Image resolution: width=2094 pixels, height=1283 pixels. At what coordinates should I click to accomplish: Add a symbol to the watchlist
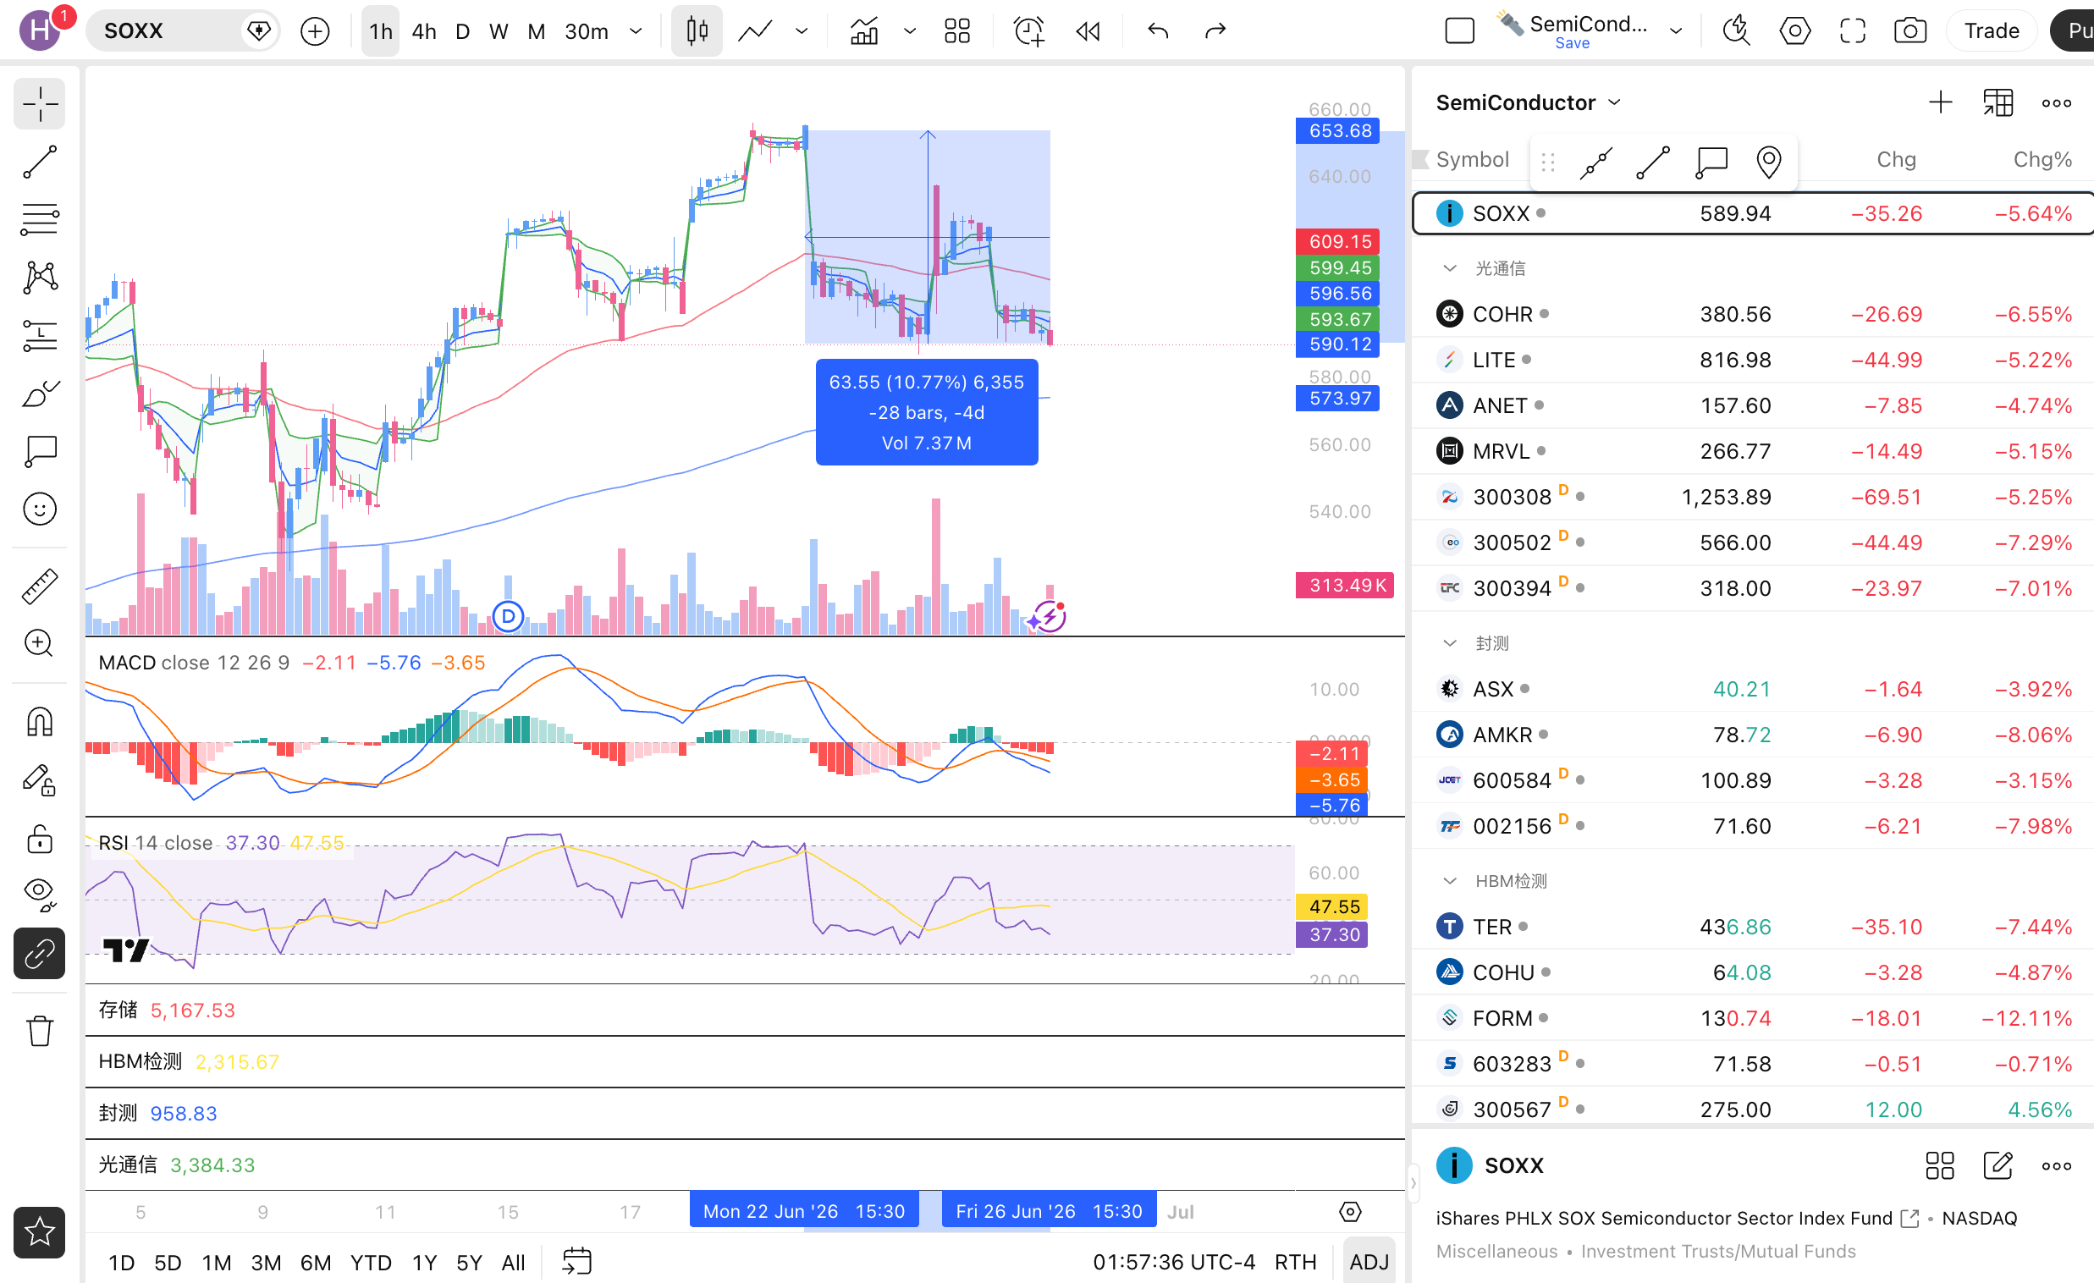[x=1940, y=102]
